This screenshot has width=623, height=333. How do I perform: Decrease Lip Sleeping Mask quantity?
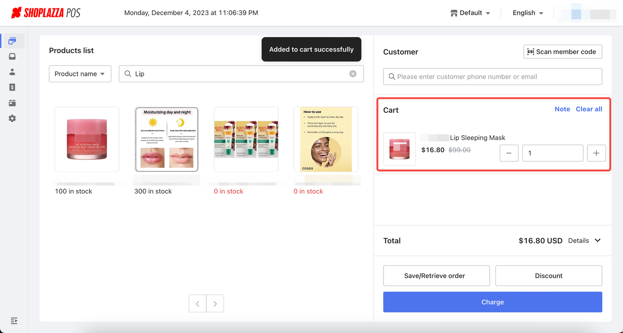[x=509, y=153]
